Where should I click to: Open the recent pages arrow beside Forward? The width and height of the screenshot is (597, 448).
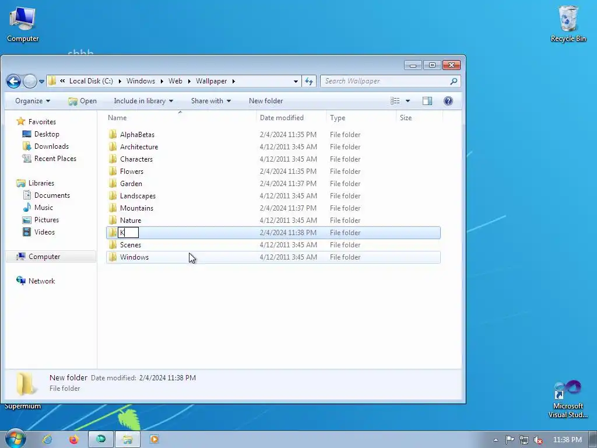tap(41, 81)
